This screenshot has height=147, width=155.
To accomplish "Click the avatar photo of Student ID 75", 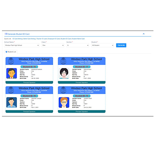I will point(64,103).
